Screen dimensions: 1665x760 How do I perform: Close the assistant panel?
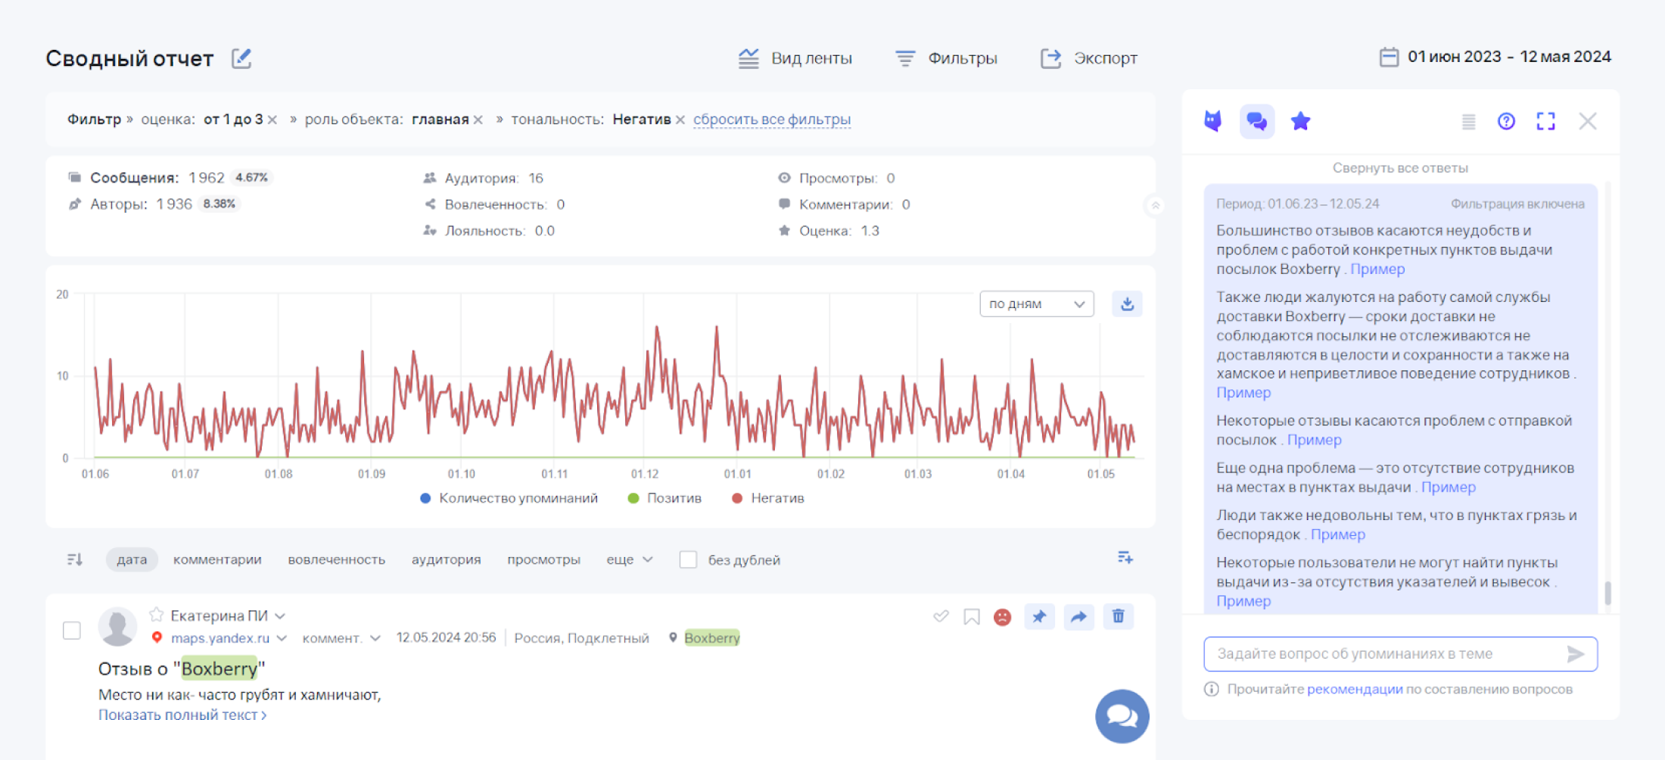click(1588, 121)
